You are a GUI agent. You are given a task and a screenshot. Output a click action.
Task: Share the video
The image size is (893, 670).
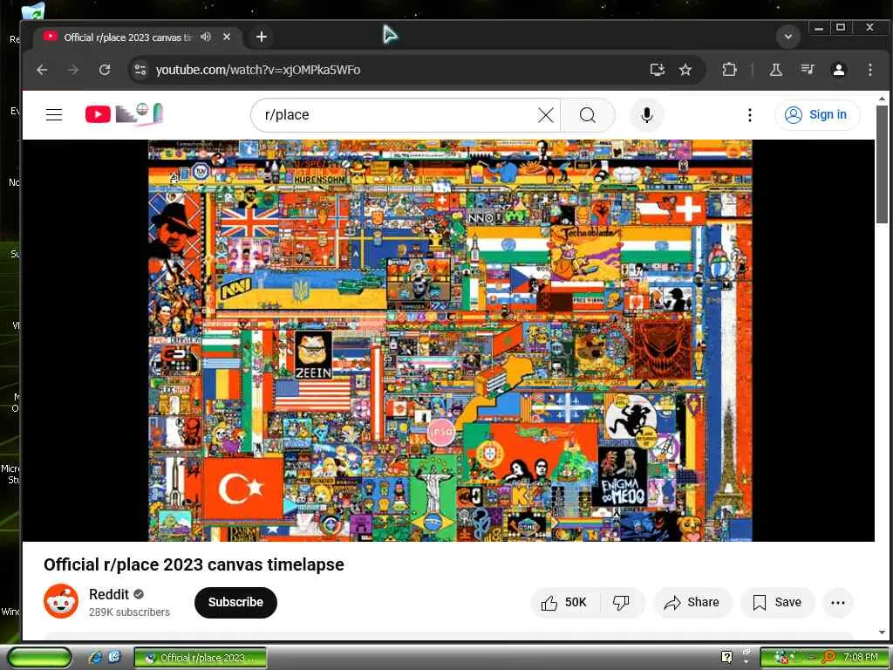click(693, 602)
